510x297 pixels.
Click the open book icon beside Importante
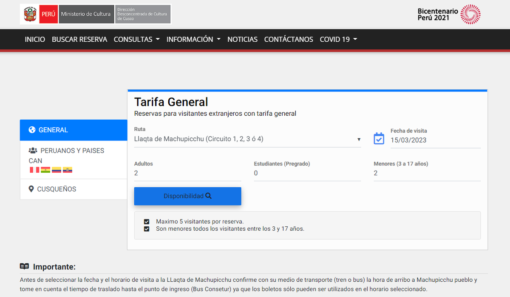(x=25, y=266)
